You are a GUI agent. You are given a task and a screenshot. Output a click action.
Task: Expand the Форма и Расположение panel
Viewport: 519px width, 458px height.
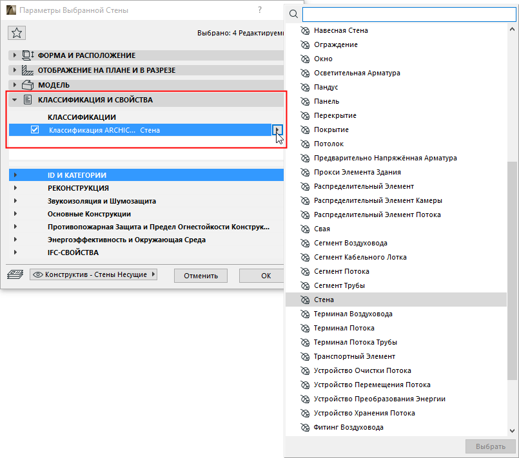[15, 55]
